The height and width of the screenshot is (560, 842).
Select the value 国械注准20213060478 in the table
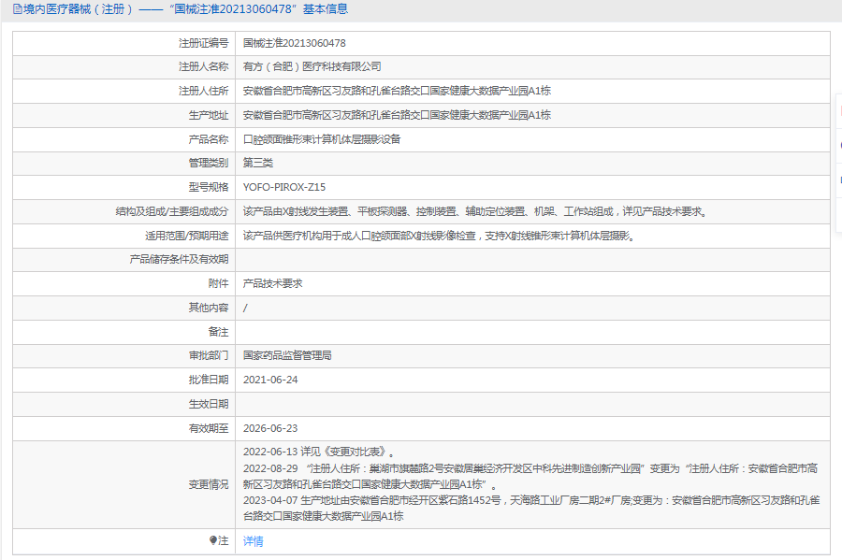295,43
